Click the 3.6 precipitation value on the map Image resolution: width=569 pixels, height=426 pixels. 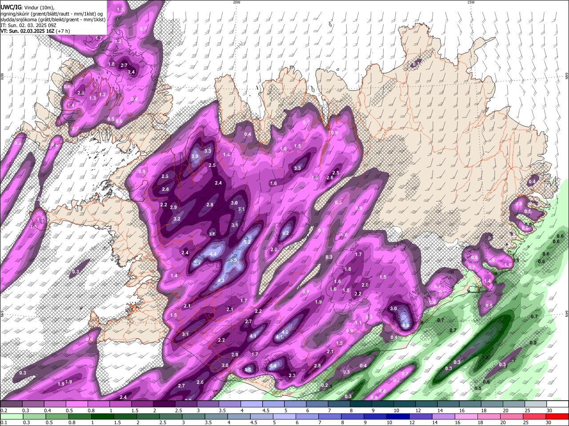(212, 234)
